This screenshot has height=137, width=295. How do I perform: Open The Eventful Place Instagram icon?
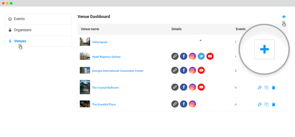pyautogui.click(x=192, y=104)
